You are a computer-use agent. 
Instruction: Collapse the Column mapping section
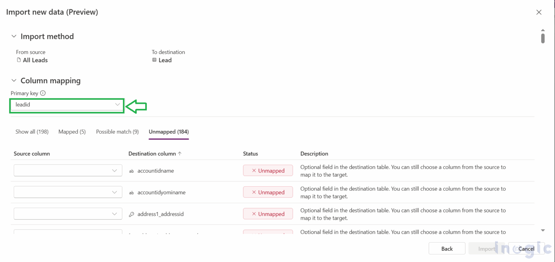(13, 80)
